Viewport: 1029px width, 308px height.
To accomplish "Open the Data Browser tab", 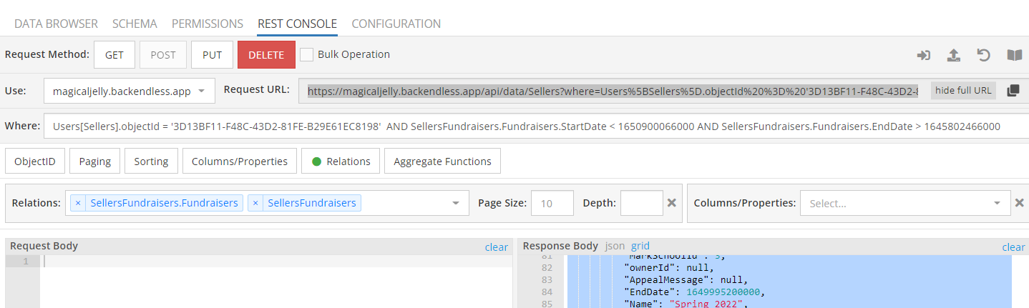I will click(x=56, y=24).
